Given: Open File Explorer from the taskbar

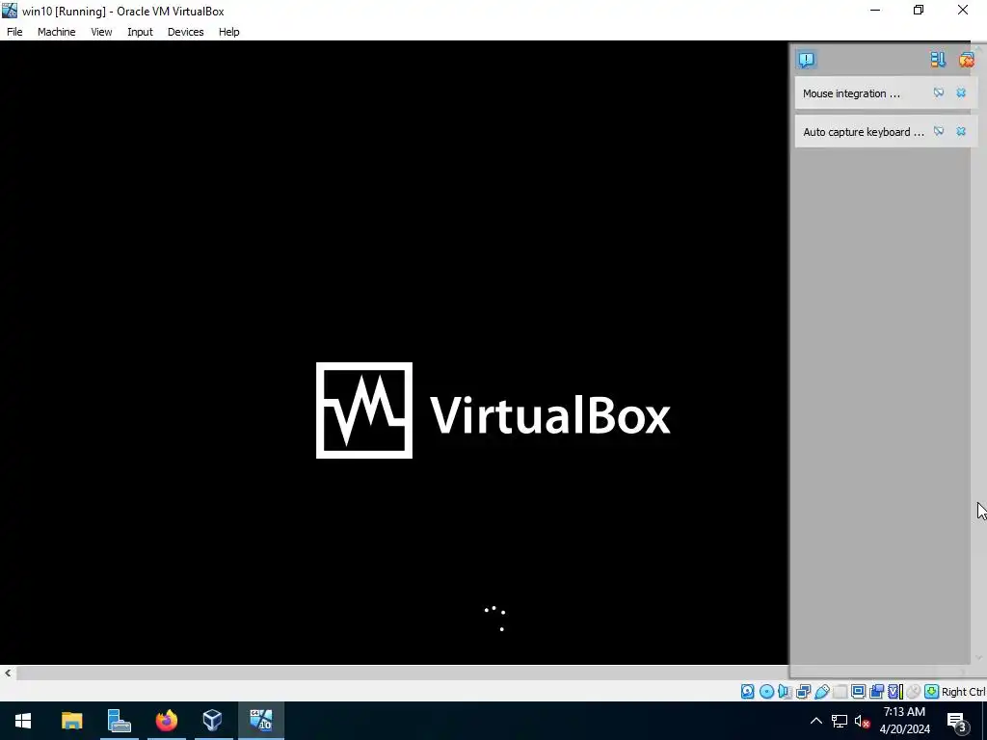Looking at the screenshot, I should pos(71,721).
